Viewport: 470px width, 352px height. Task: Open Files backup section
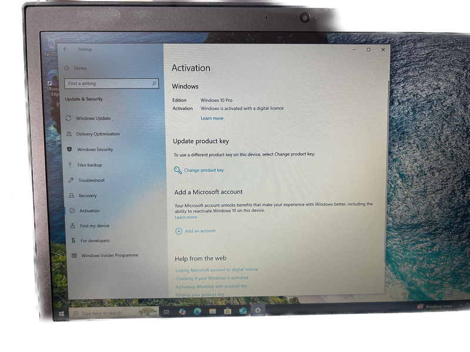coord(90,165)
